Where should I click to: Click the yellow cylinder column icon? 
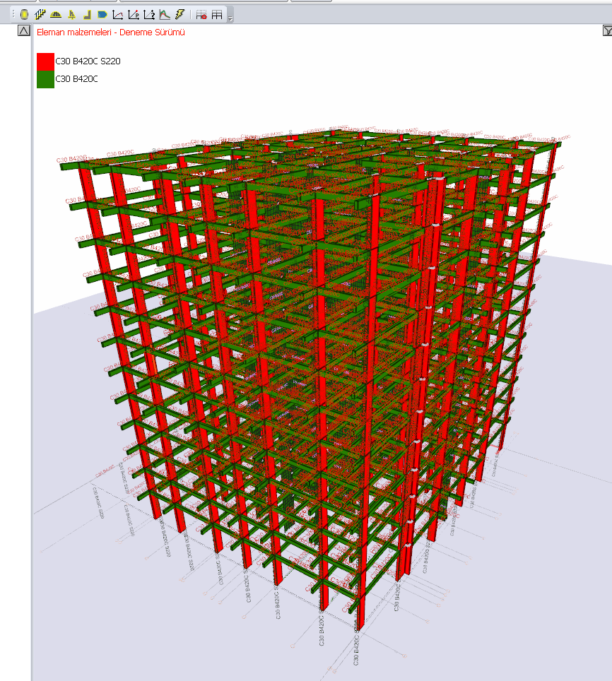24,15
